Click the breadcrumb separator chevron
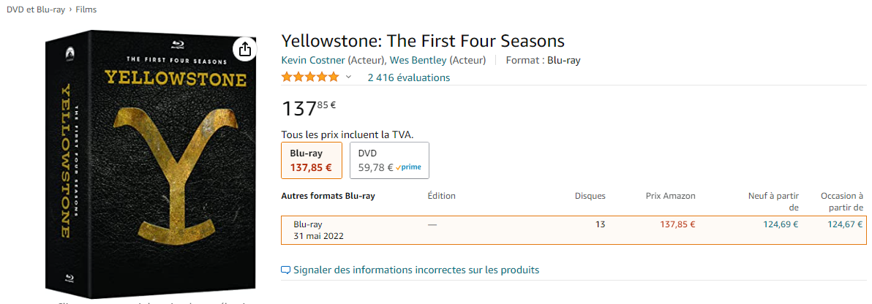 [71, 10]
